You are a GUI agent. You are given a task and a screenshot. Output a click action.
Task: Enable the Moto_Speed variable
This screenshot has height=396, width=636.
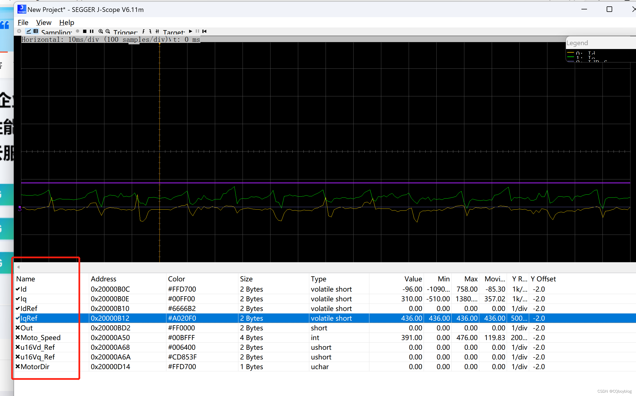(18, 338)
